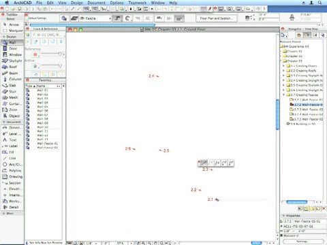Choose the Object tool
The image size is (327, 245).
(12, 116)
